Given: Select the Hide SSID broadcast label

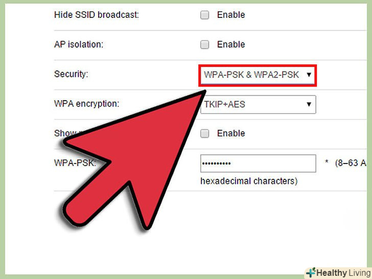Looking at the screenshot, I should coord(96,15).
